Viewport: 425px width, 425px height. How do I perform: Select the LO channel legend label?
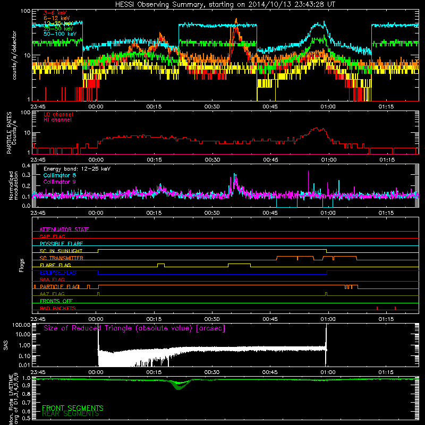[58, 114]
